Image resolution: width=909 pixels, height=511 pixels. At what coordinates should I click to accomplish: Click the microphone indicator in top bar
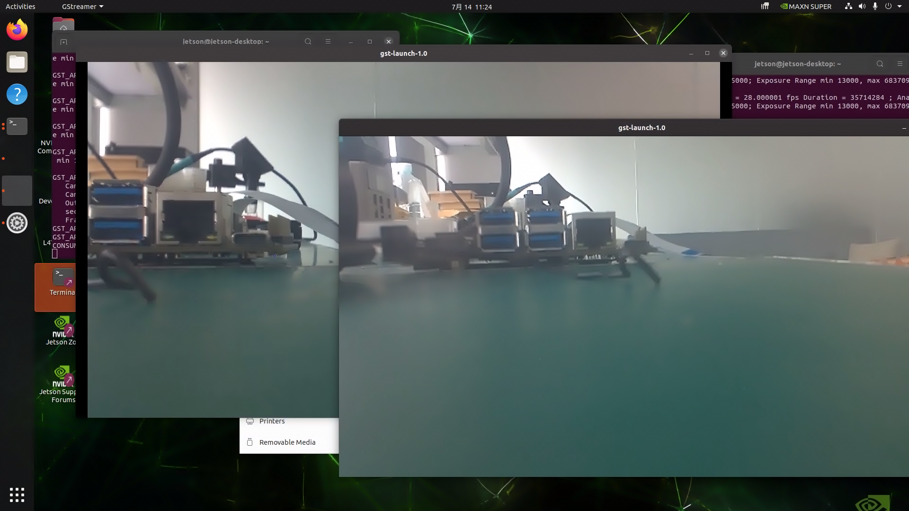coord(875,7)
